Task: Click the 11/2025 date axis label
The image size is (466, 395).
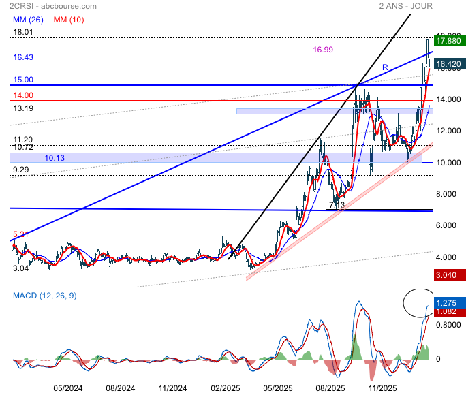Action: click(382, 388)
